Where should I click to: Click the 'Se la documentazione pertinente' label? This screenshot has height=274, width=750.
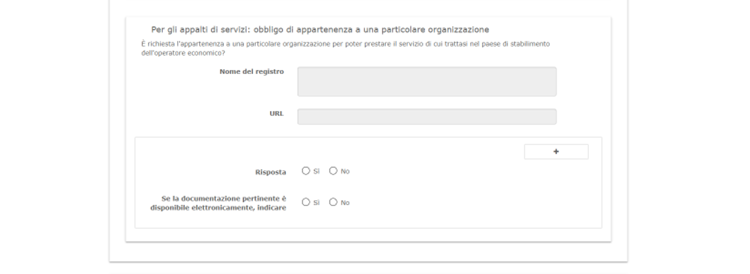point(223,199)
